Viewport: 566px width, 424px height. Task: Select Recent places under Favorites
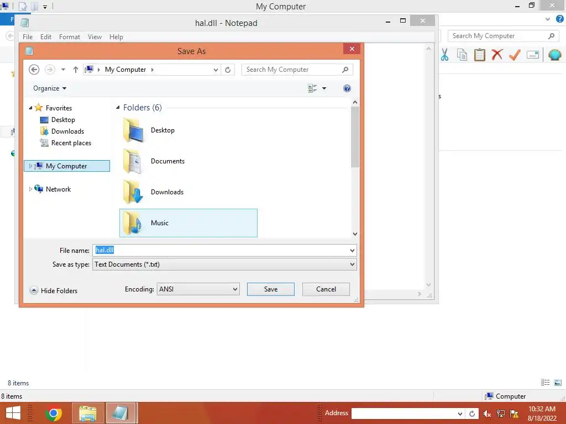click(x=71, y=143)
